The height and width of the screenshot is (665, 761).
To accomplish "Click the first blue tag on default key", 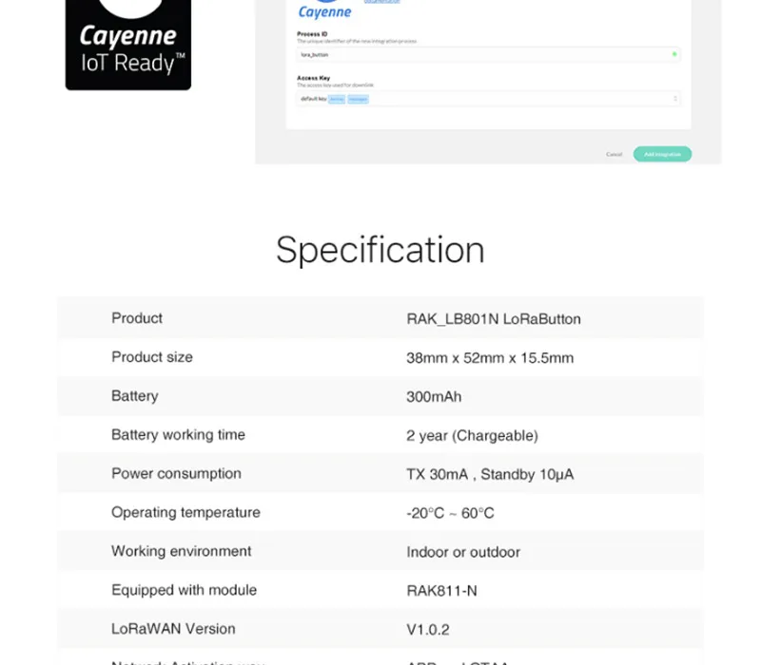I will click(x=337, y=100).
